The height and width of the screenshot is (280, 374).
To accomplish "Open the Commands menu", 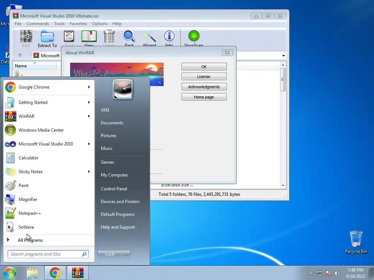I will coord(38,24).
